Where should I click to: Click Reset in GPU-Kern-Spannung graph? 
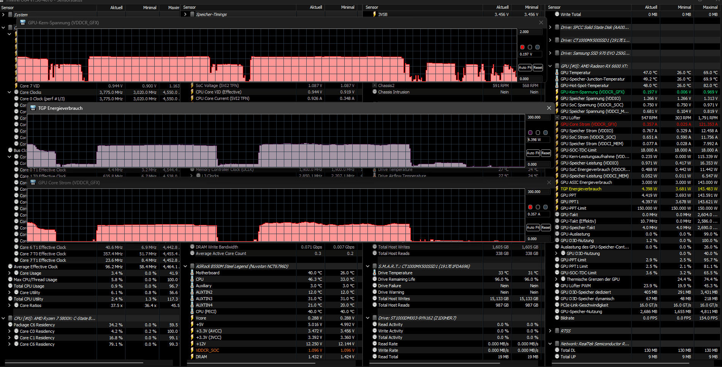click(538, 68)
